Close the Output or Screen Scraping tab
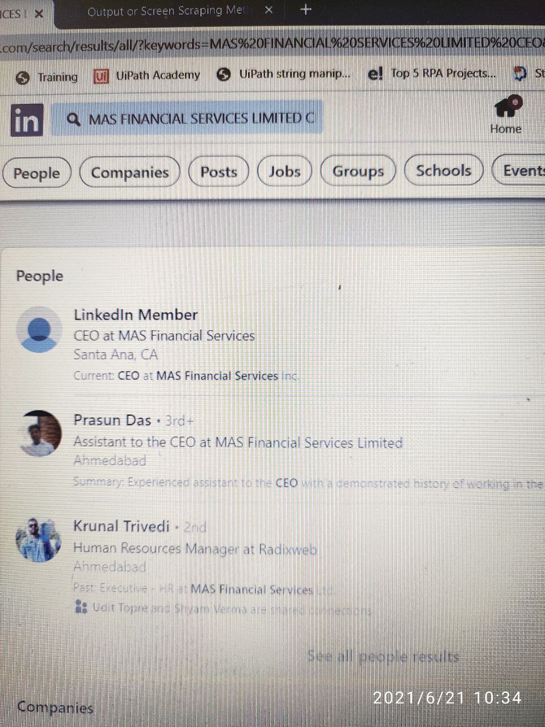This screenshot has width=545, height=727. coord(269,10)
